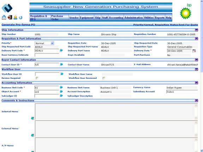Viewport: 203px width, 152px height.
Task: Click the Contact User ID field
Action: click(x=47, y=64)
